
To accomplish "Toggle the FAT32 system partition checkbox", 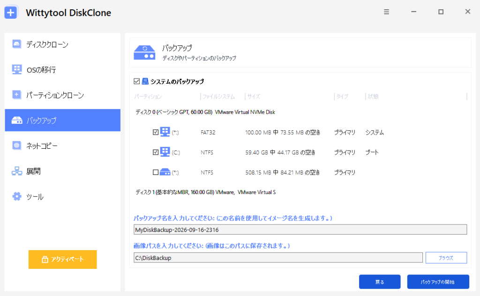I will (156, 132).
